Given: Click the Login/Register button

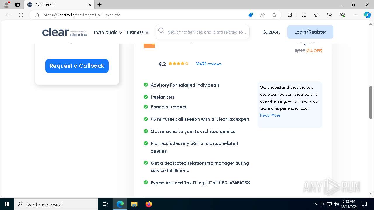Looking at the screenshot, I should tap(310, 32).
